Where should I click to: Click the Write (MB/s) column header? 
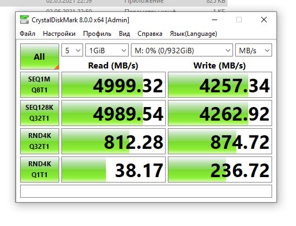(219, 66)
